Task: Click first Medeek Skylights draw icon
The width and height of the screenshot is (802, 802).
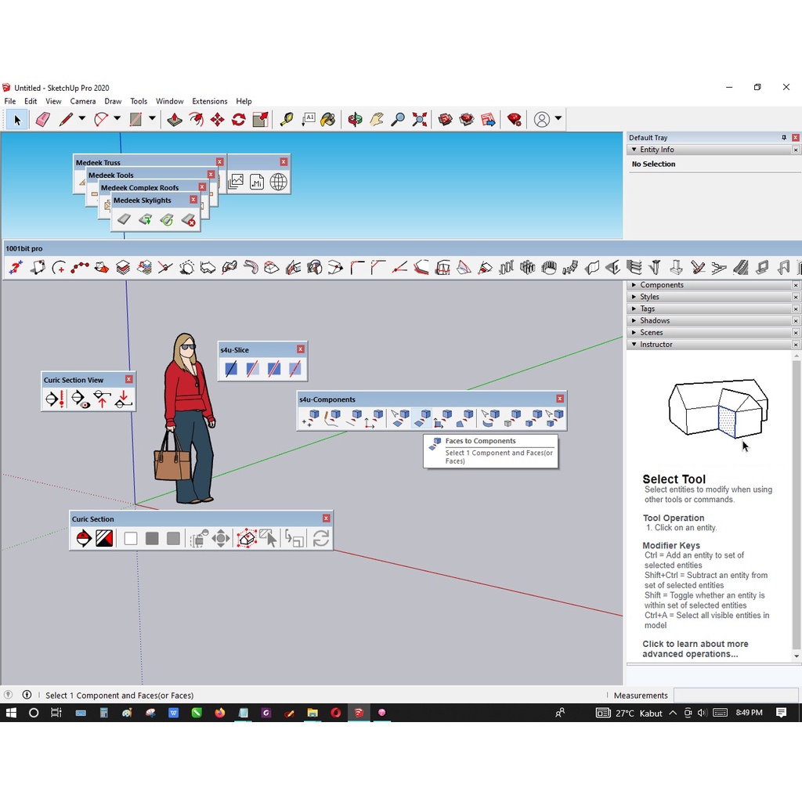Action: (124, 219)
